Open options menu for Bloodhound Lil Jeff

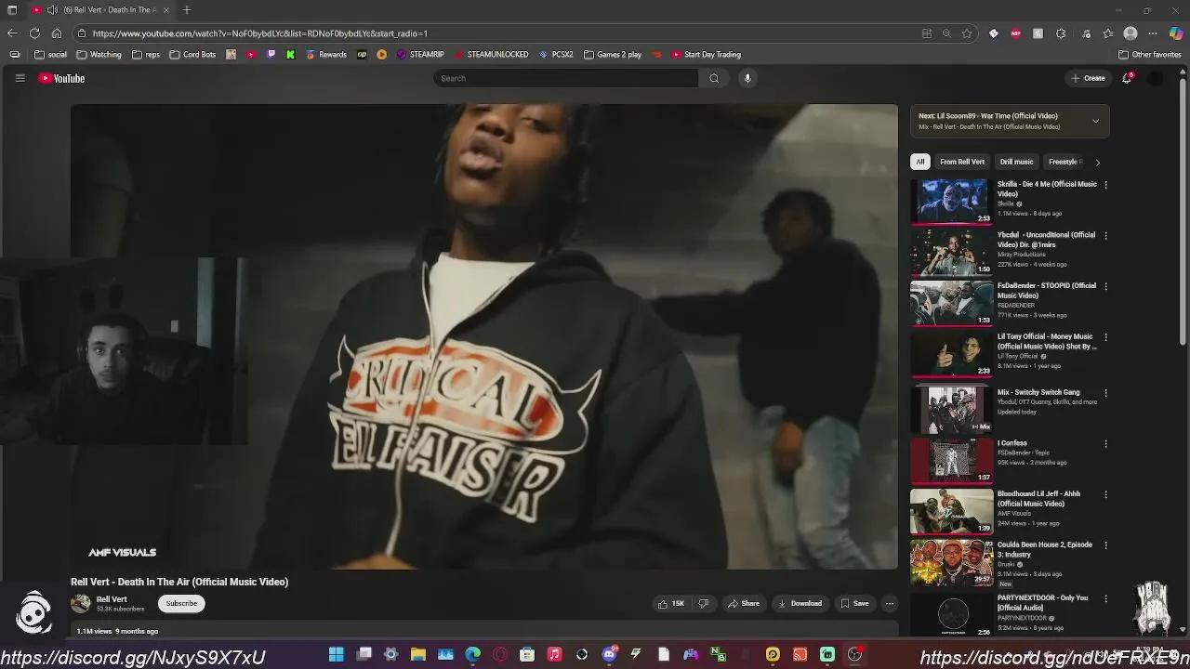coord(1105,495)
